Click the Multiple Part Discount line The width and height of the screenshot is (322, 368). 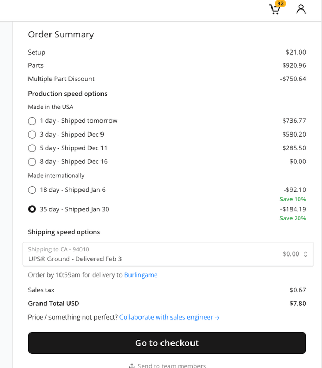pos(61,79)
